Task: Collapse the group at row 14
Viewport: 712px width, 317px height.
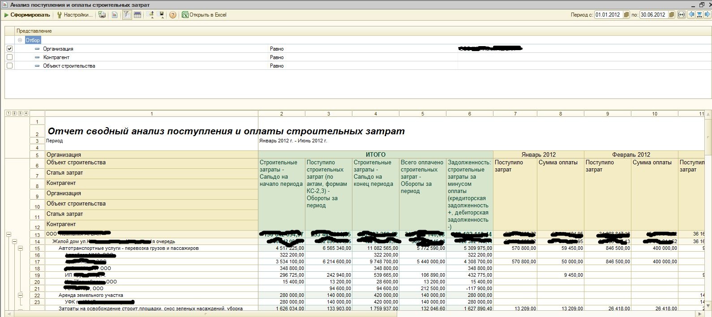Action: pyautogui.click(x=14, y=241)
